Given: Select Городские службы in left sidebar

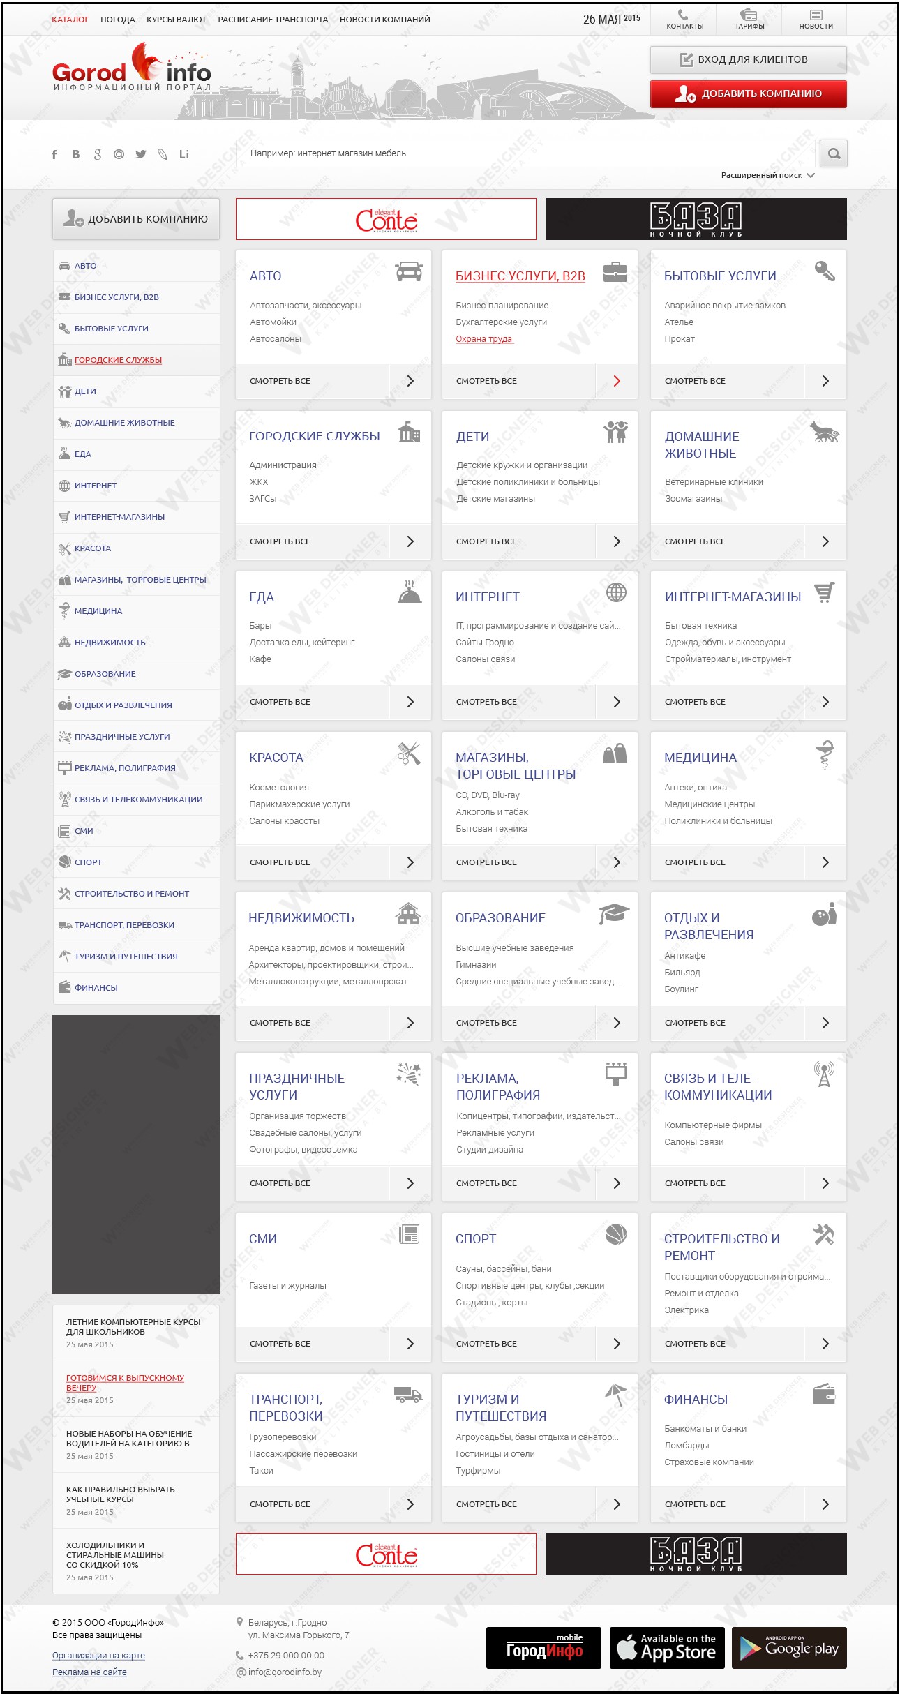Looking at the screenshot, I should [x=136, y=360].
